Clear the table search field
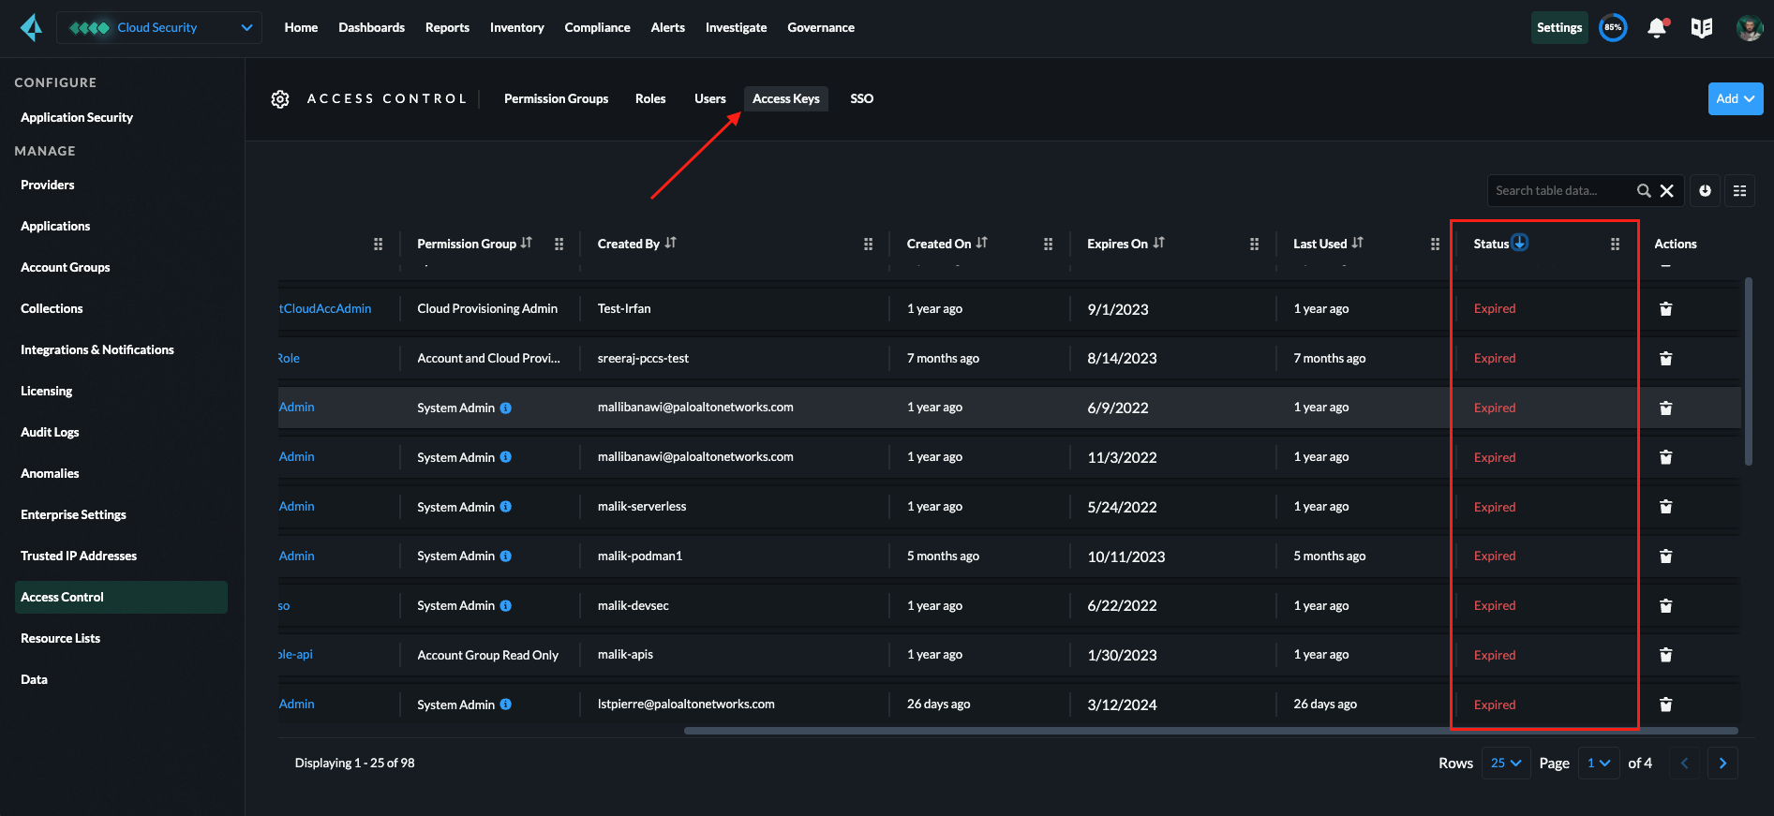The height and width of the screenshot is (816, 1774). point(1666,190)
